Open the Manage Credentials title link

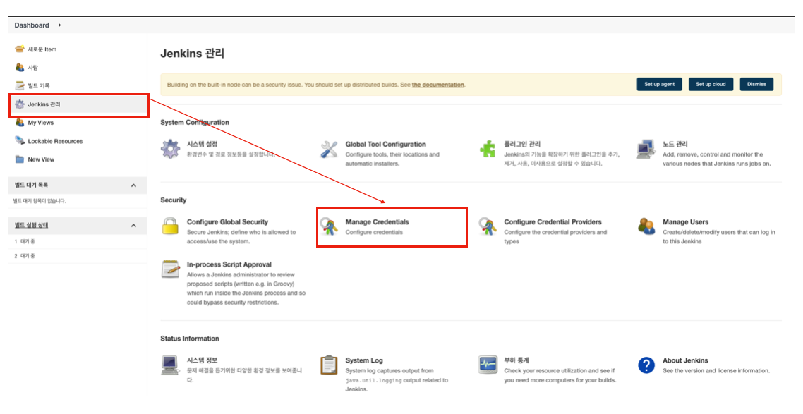click(377, 222)
